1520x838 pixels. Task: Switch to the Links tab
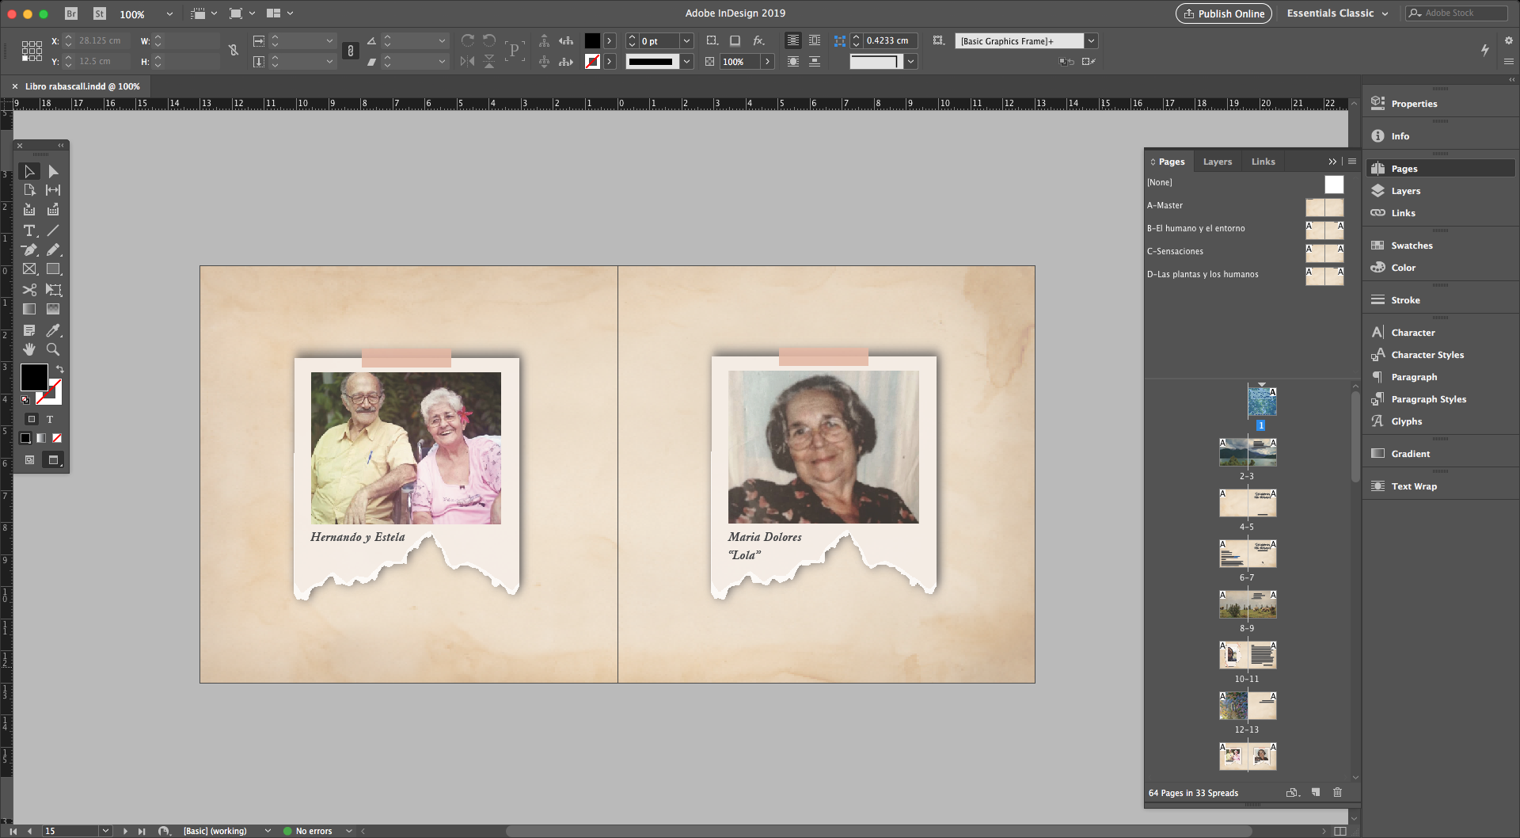[x=1263, y=162]
